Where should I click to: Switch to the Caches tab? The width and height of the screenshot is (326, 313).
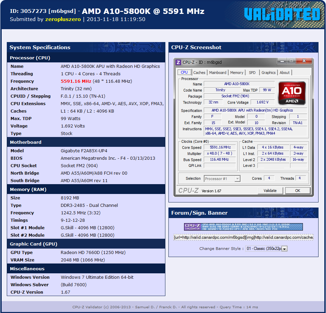click(x=199, y=73)
